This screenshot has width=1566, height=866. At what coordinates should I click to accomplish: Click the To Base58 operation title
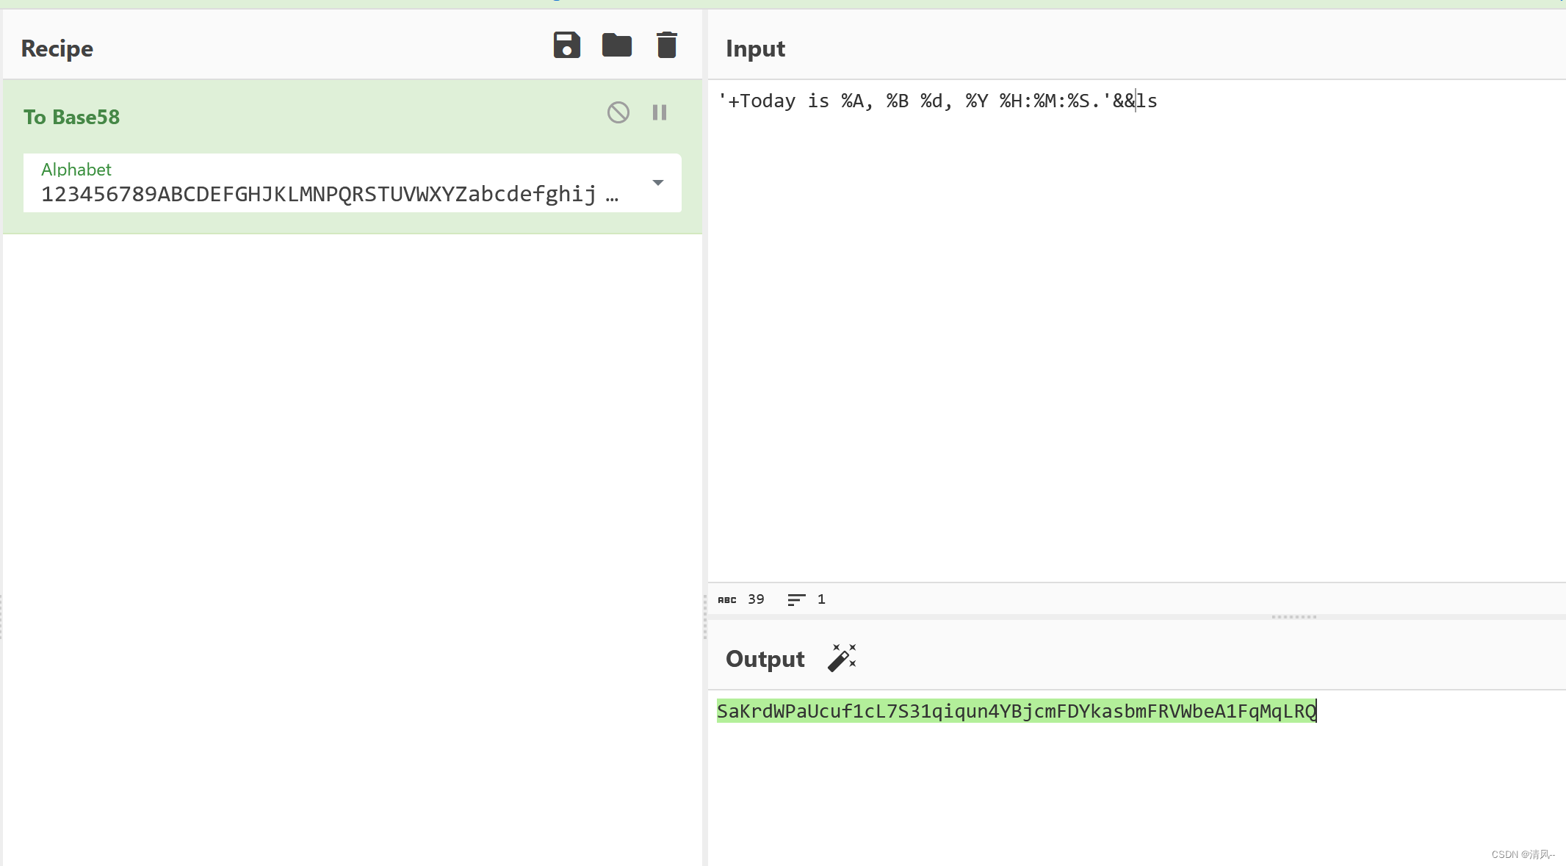(71, 117)
